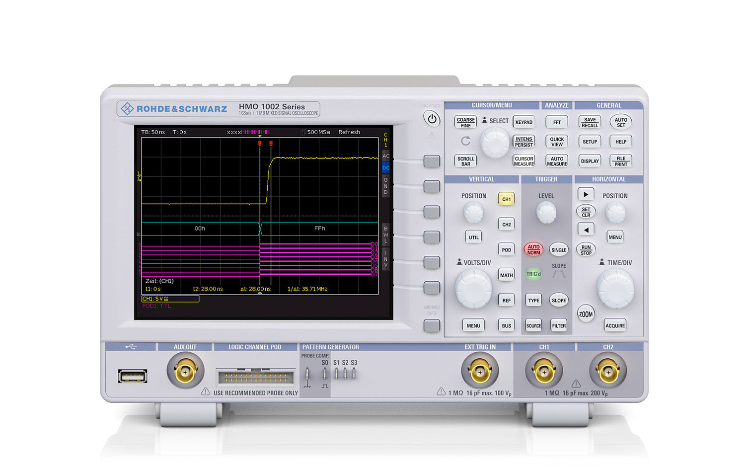Click the TIME/DIV rotary knob

[x=615, y=288]
